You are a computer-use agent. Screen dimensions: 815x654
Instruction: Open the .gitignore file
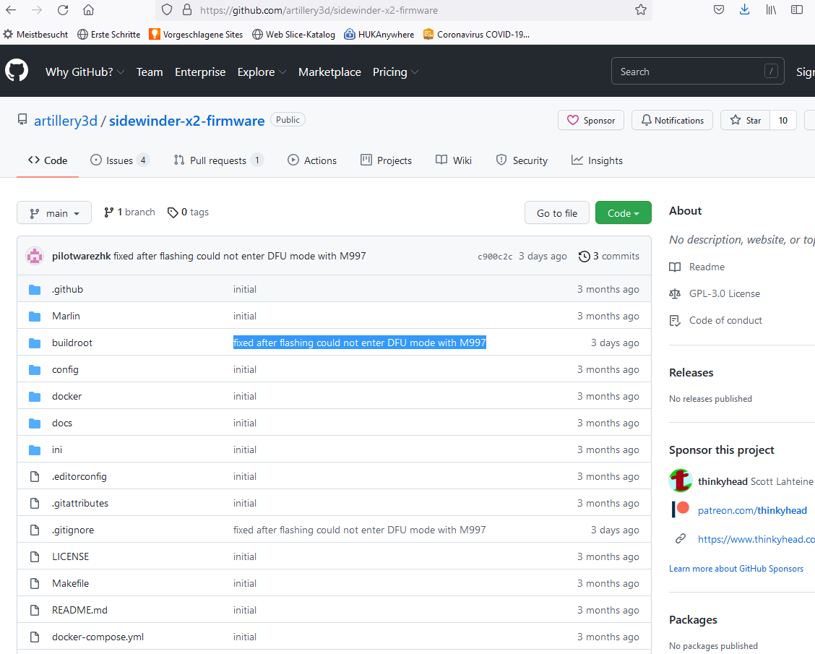tap(73, 530)
